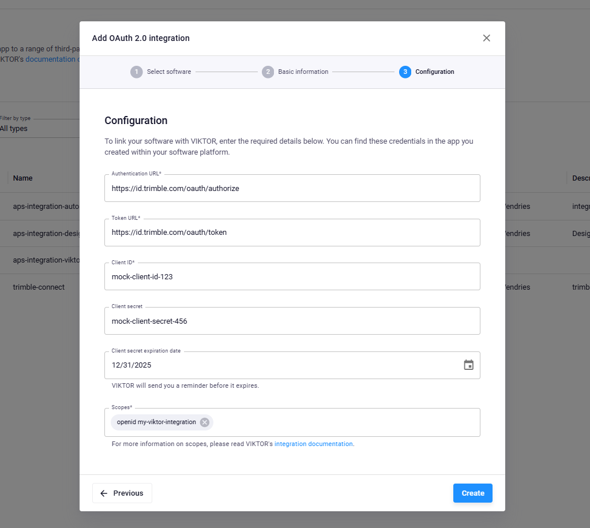Click the step 2 Basic information circle
590x528 pixels.
(268, 72)
